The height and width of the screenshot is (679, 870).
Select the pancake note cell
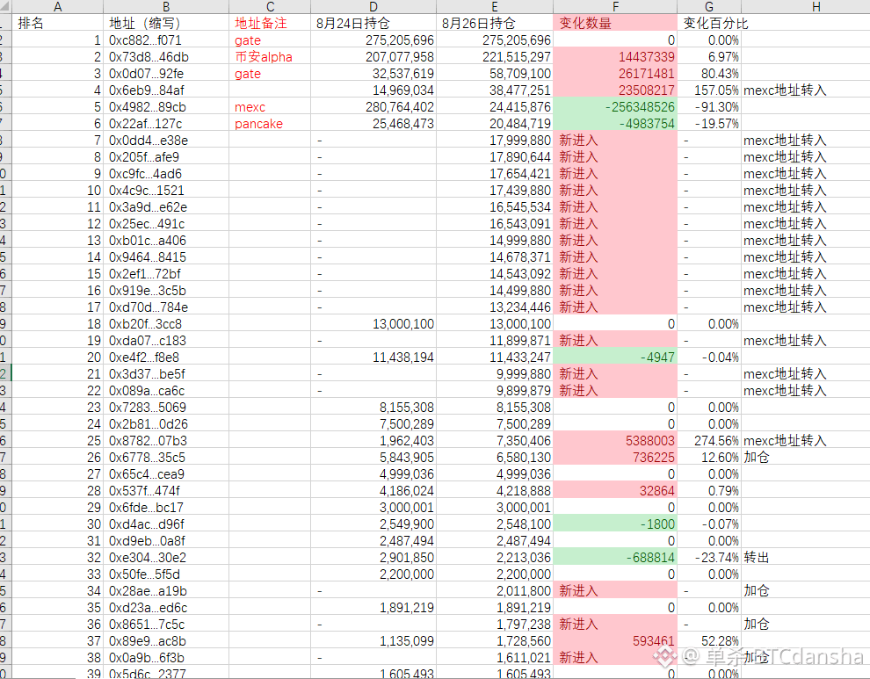click(x=270, y=123)
